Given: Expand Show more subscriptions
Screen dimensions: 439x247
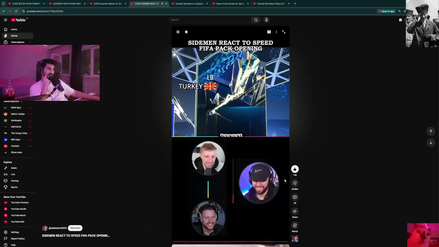Looking at the screenshot, I should pos(17,152).
